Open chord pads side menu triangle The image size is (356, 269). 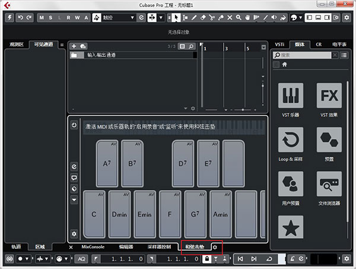[74, 200]
